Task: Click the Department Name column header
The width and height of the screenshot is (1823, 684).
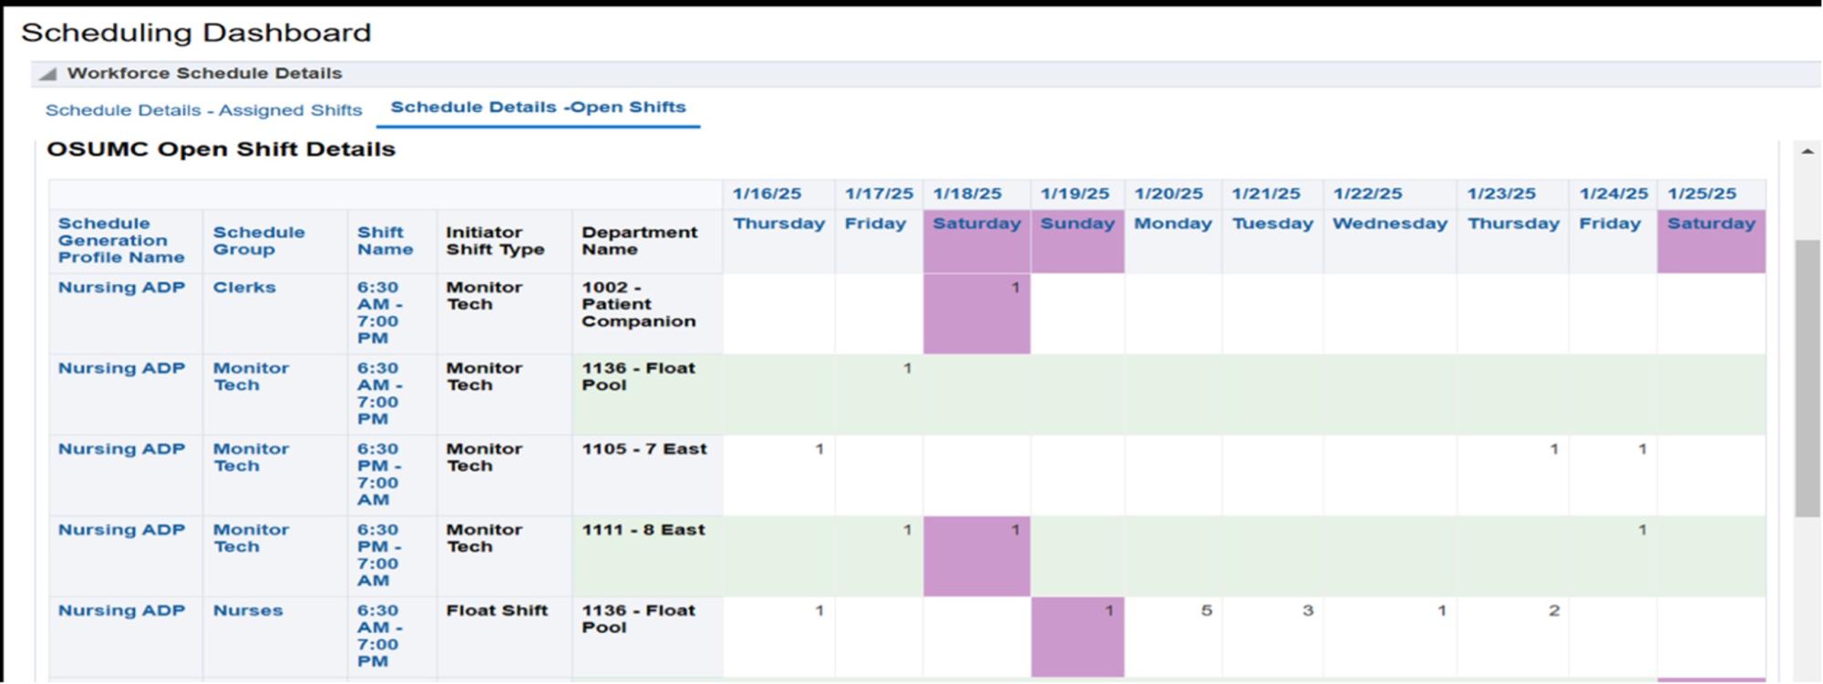Action: [x=639, y=240]
